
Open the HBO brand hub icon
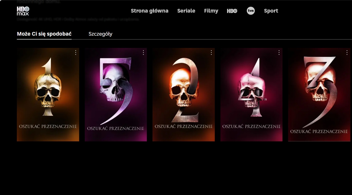click(x=232, y=11)
